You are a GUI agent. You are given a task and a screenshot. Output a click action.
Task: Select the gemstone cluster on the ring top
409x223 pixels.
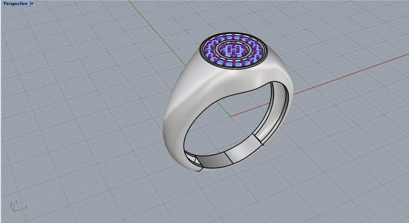pyautogui.click(x=234, y=51)
